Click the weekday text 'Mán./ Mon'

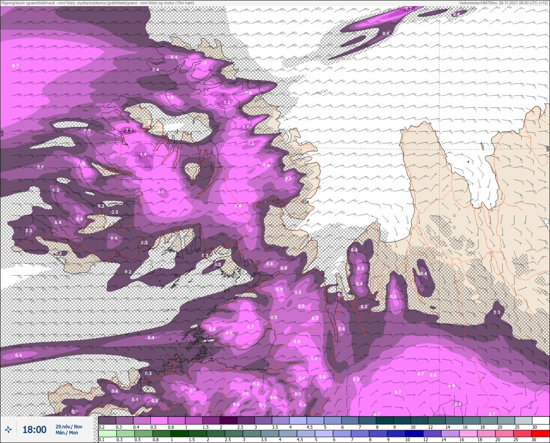[67, 433]
